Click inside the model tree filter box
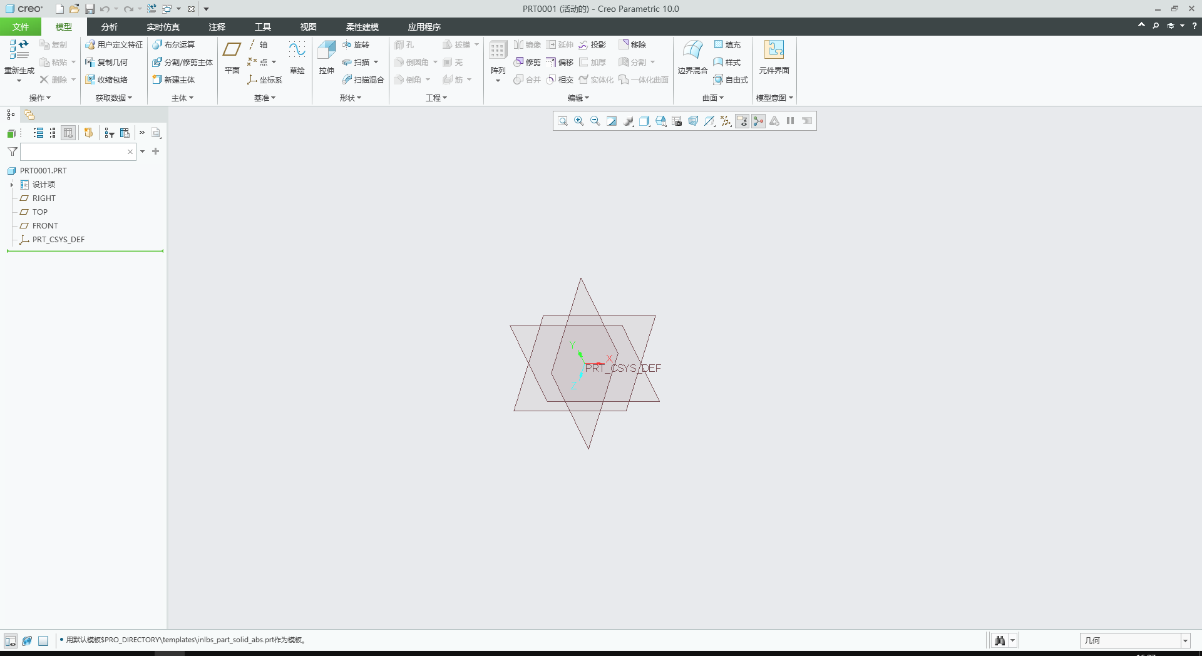This screenshot has height=656, width=1202. (x=75, y=152)
